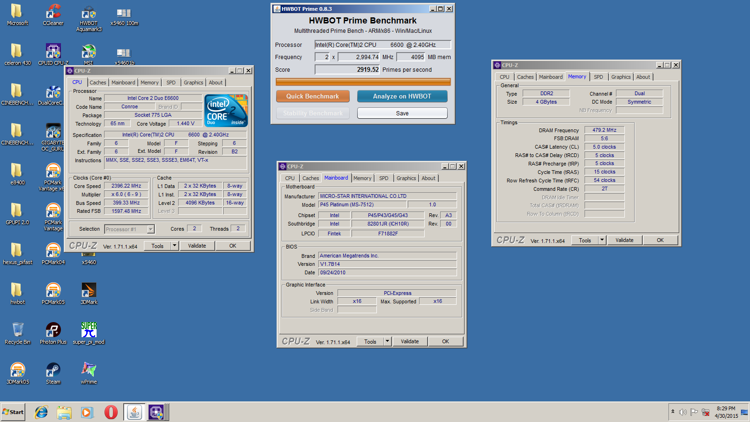Expand Tools dropdown arrow in the Mainboard window

coord(388,341)
